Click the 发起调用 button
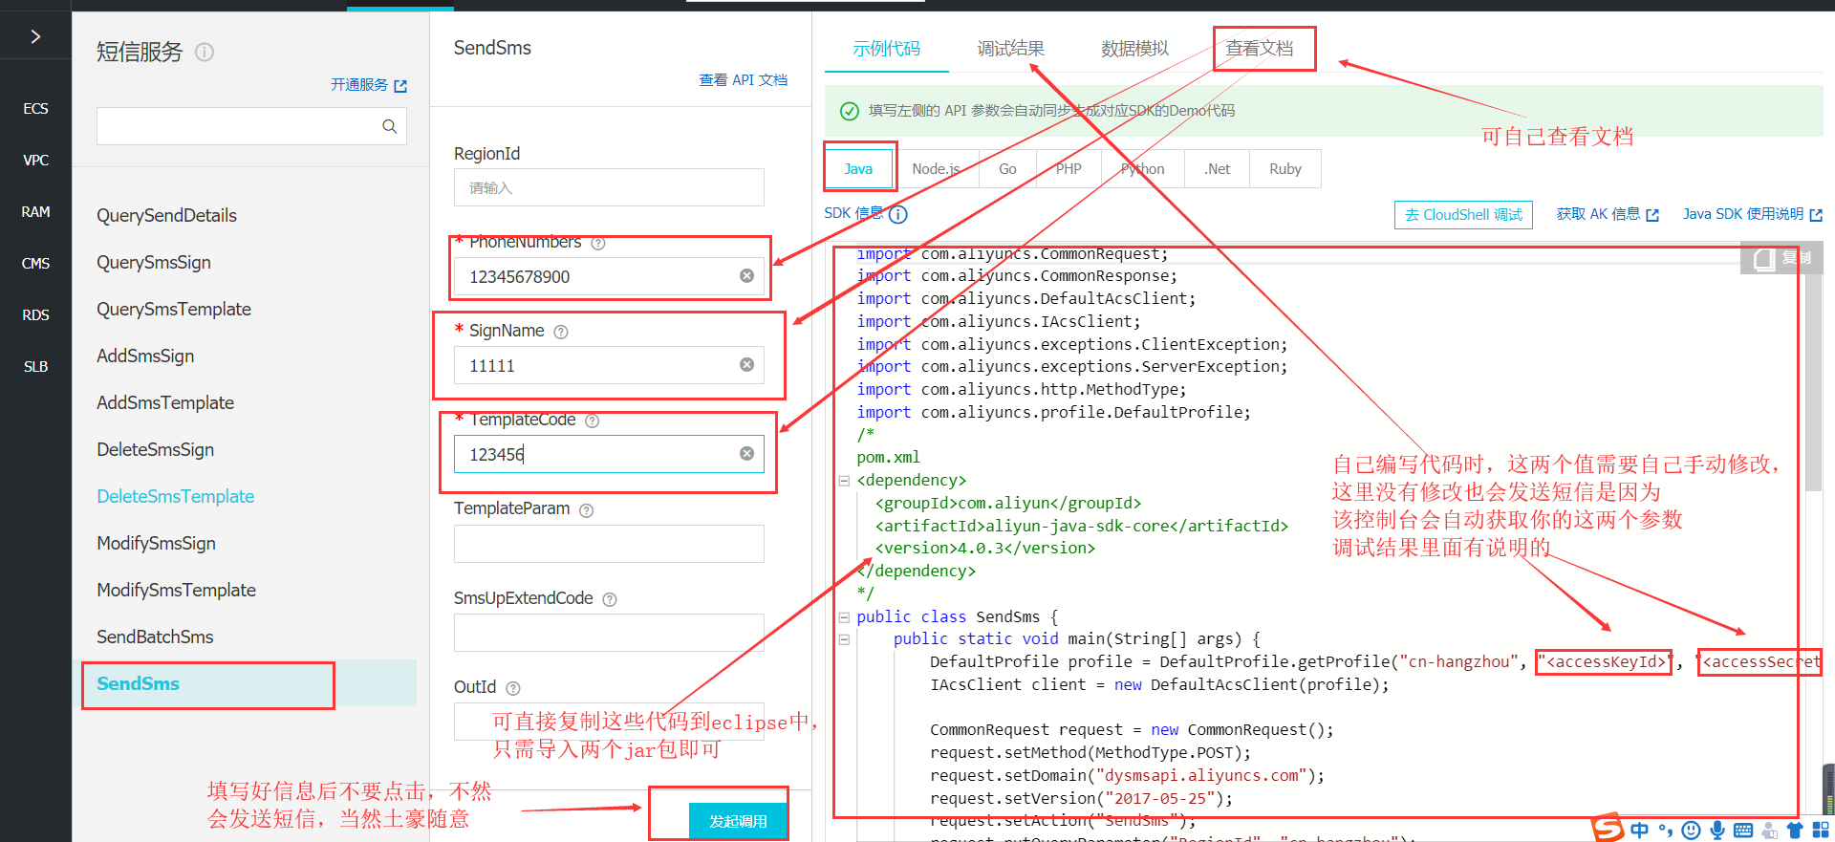Viewport: 1835px width, 842px height. coord(738,821)
